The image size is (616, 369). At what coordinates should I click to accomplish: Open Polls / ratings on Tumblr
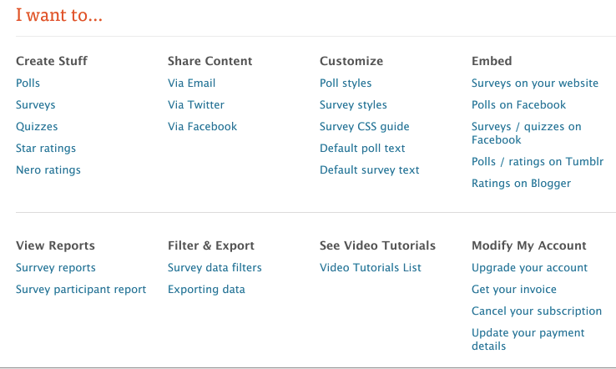coord(538,161)
